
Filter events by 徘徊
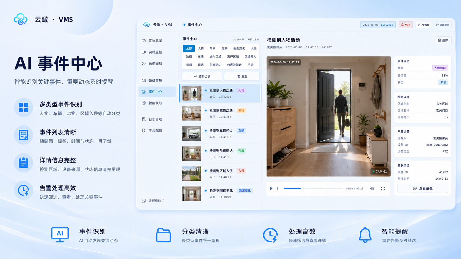189,65
